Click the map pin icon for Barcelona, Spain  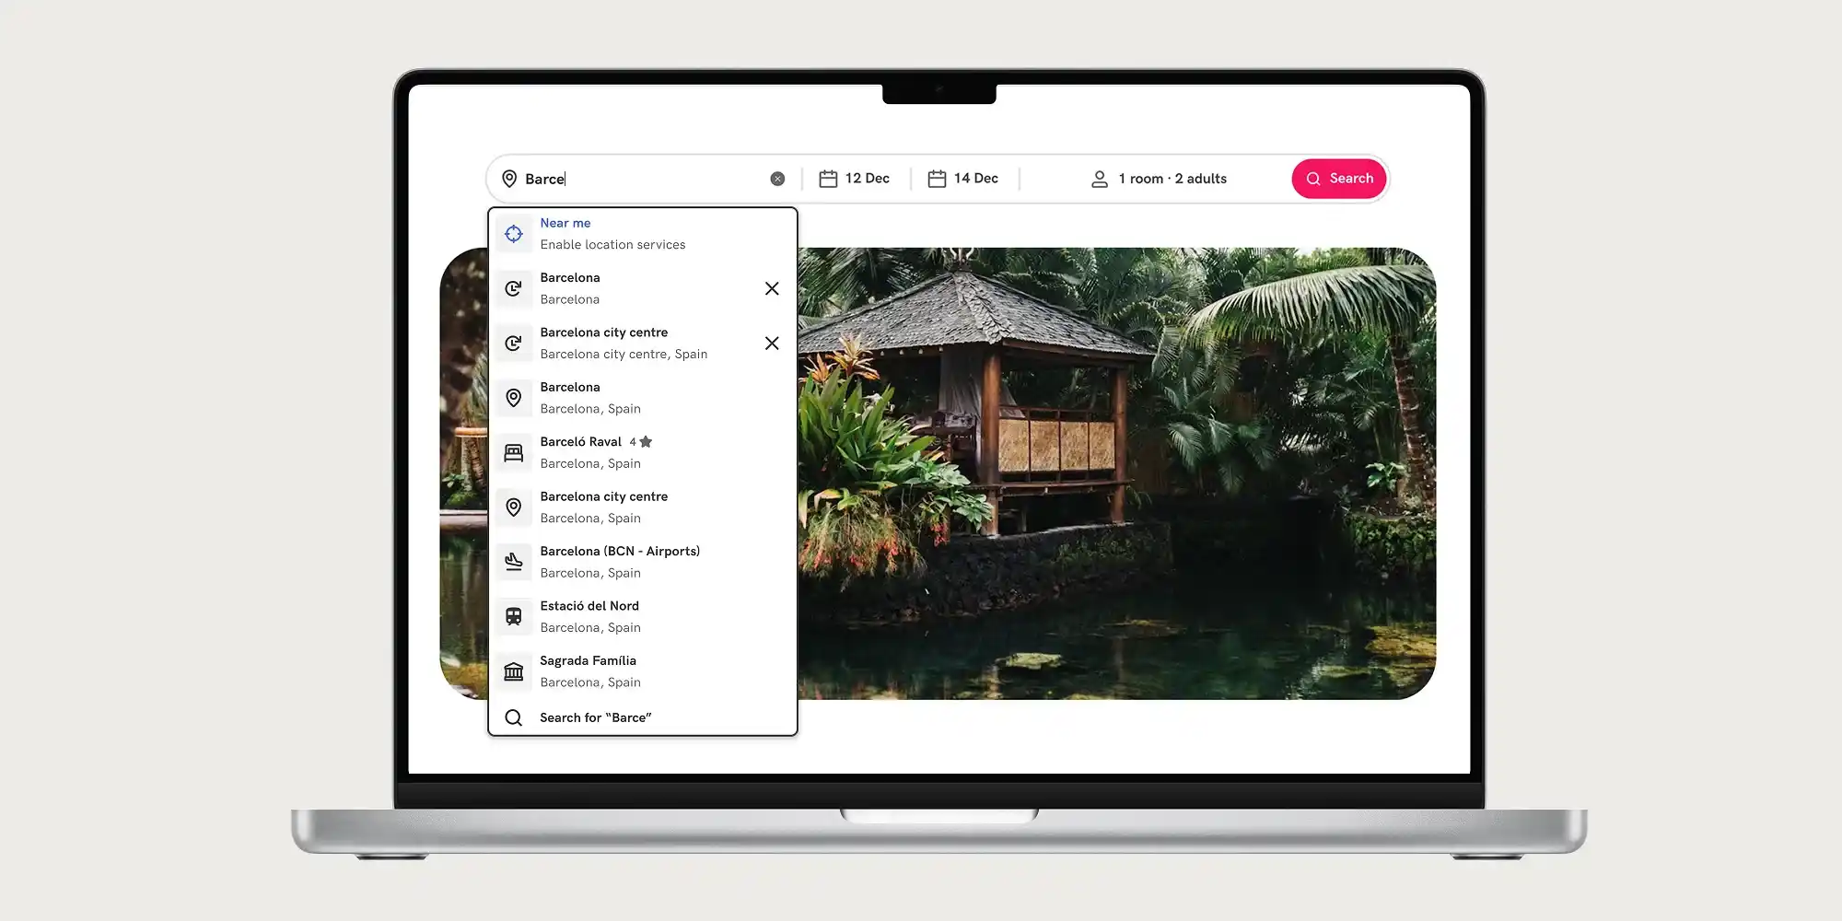coord(514,398)
